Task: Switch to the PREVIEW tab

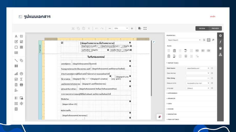Action: tap(215, 28)
